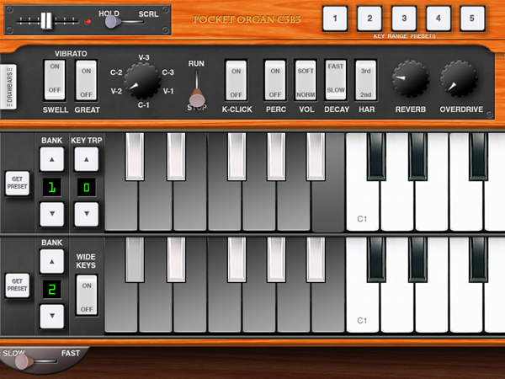This screenshot has height=379, width=505.
Task: Click upper bank display showing 1
Action: click(52, 187)
